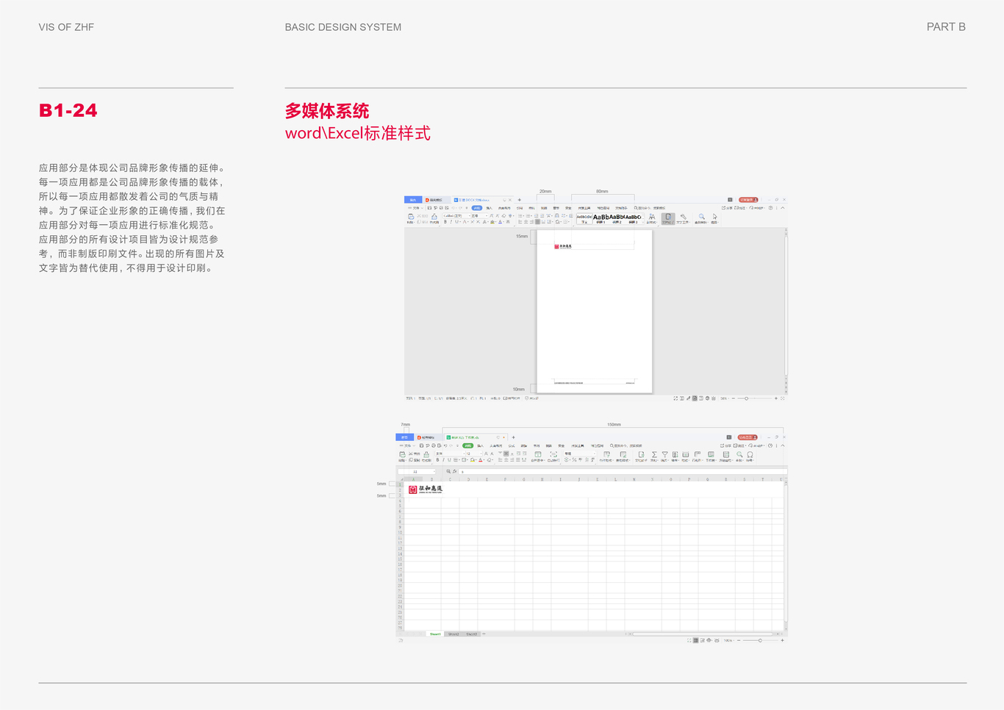
Task: Toggle Underline in the Excel ribbon
Action: tap(449, 460)
